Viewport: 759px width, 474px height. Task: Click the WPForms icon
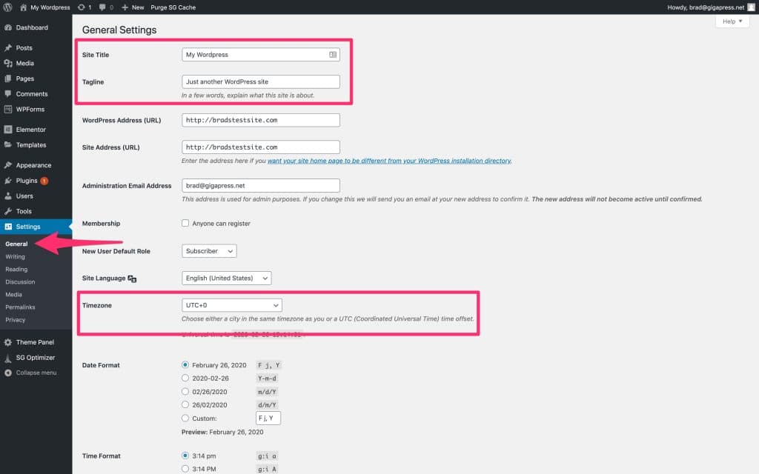[8, 110]
